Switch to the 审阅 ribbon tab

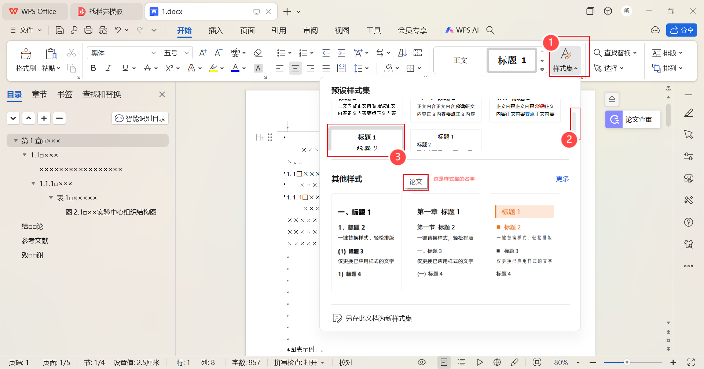311,30
